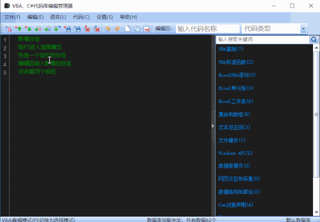
Task: Click green plus icon with blue node
Action: pyautogui.click(x=47, y=29)
